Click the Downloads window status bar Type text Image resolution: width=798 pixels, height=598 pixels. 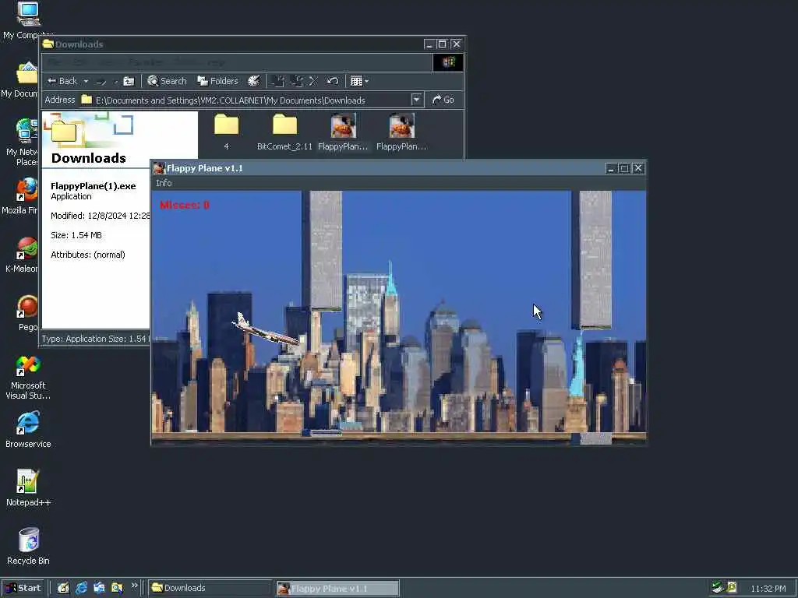[x=96, y=339]
